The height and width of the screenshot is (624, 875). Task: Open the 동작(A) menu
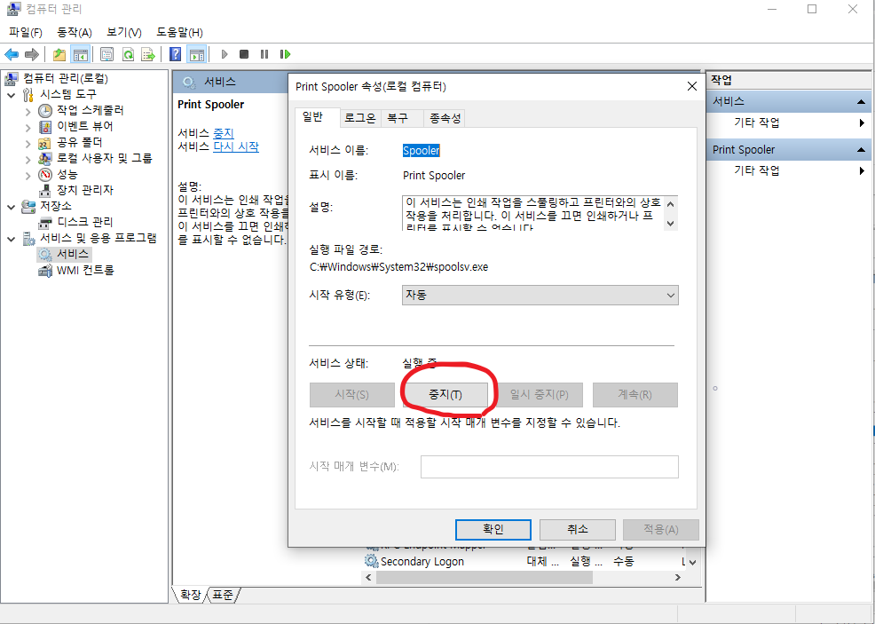(x=75, y=32)
